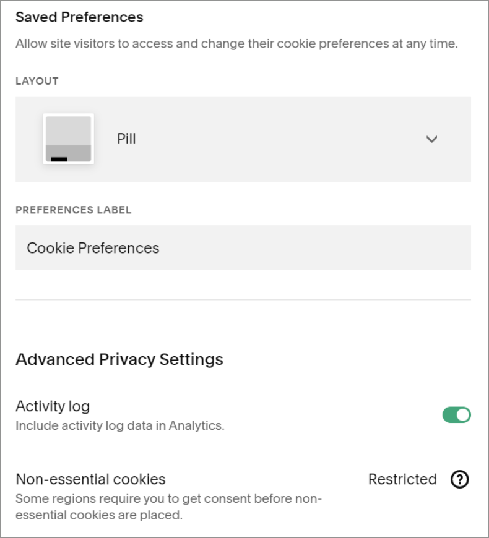Click 'Include activity log data in Analytics' description
489x538 pixels.
pos(119,426)
